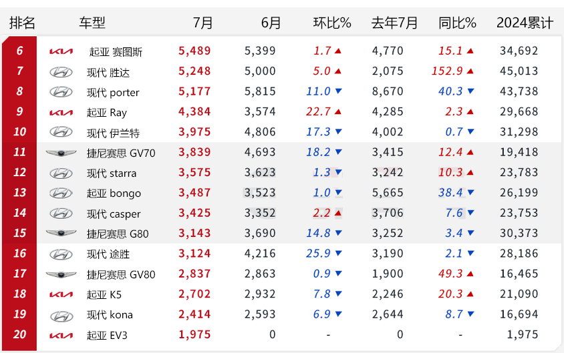
Task: Click the Kia logo beside 起亚 EV3
Action: coord(61,334)
